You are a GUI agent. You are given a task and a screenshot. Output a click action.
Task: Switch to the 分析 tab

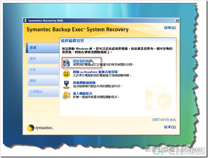pos(43,70)
